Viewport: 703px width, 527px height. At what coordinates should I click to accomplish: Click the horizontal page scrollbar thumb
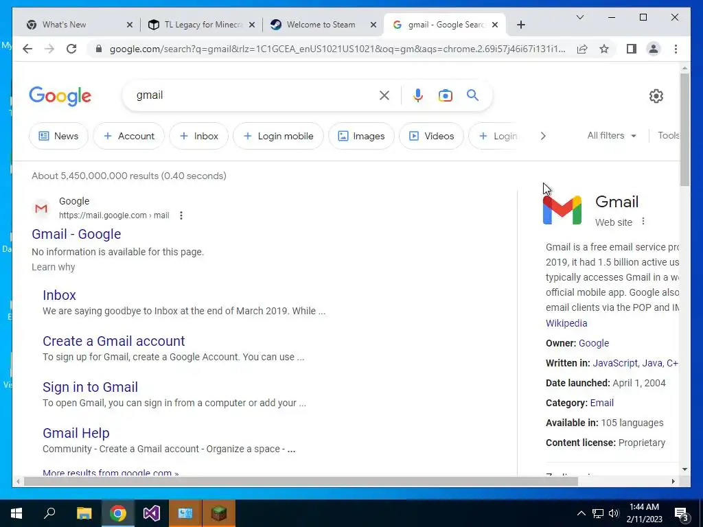tap(301, 482)
